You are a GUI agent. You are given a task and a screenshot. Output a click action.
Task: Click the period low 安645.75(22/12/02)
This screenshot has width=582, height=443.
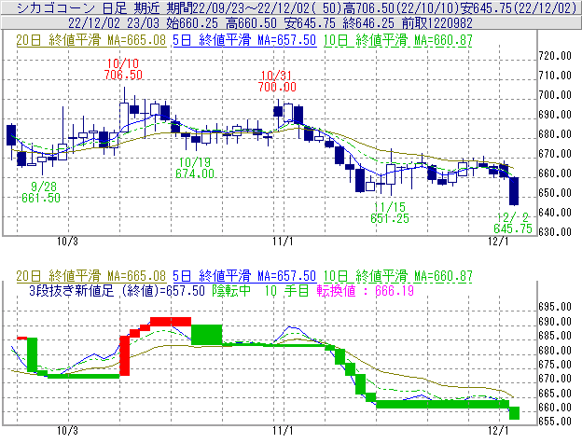[518, 7]
